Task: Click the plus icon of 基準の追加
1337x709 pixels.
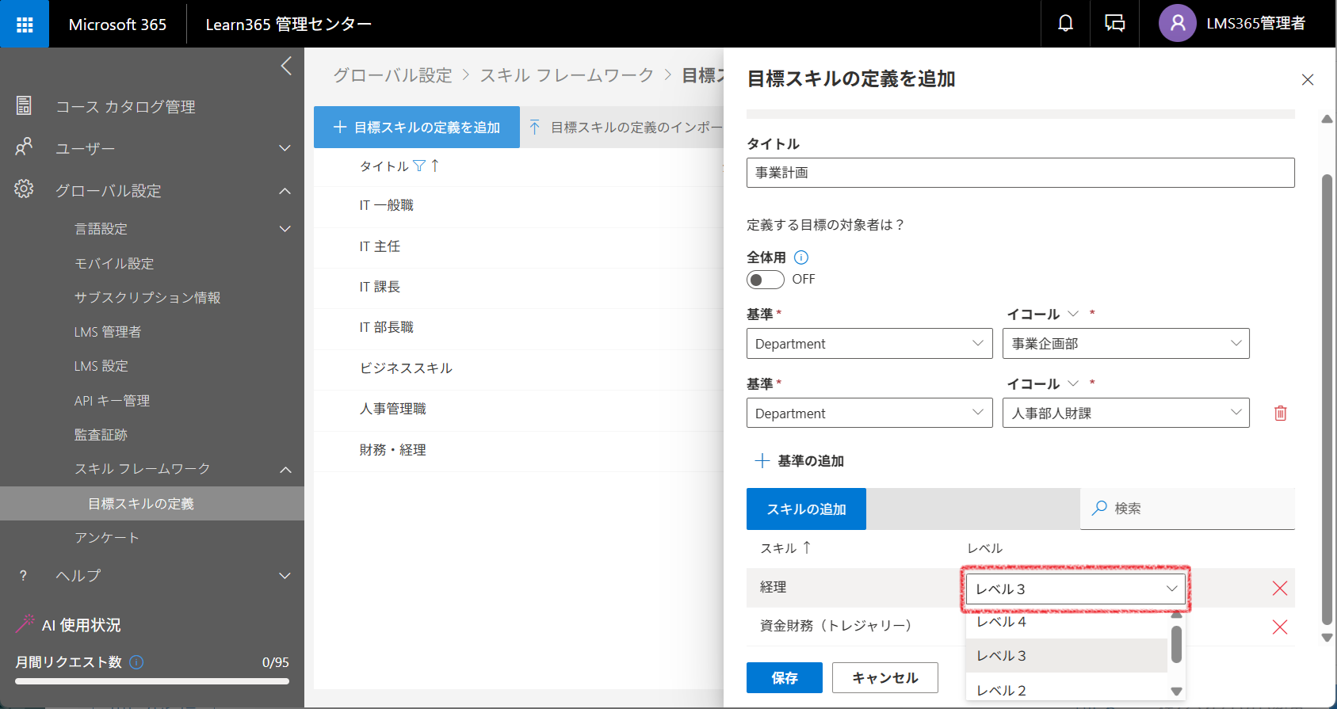Action: click(762, 461)
